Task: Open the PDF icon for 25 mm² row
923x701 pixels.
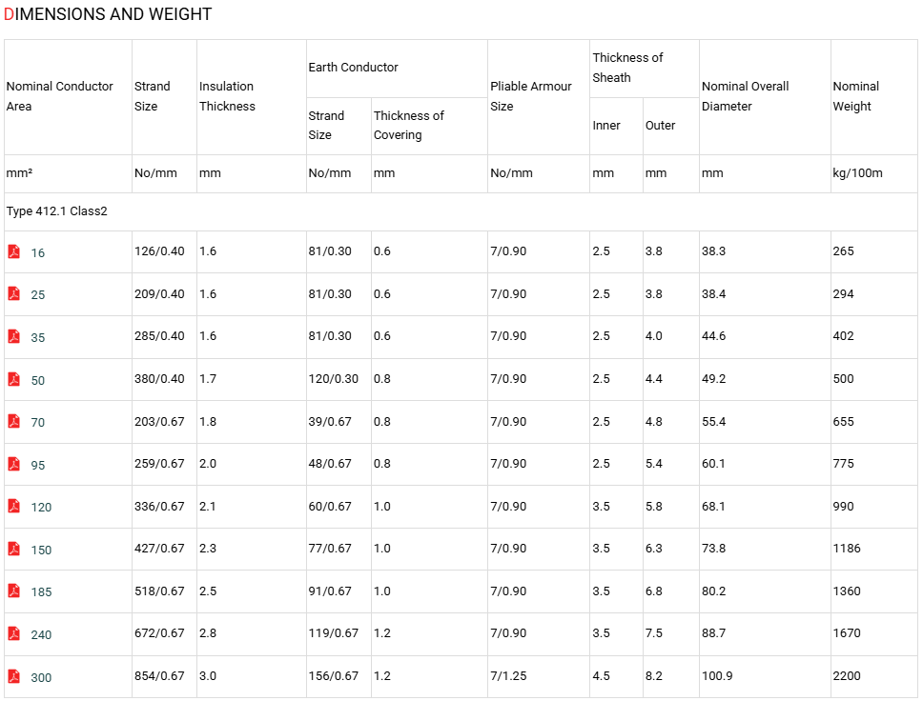Action: pyautogui.click(x=14, y=293)
